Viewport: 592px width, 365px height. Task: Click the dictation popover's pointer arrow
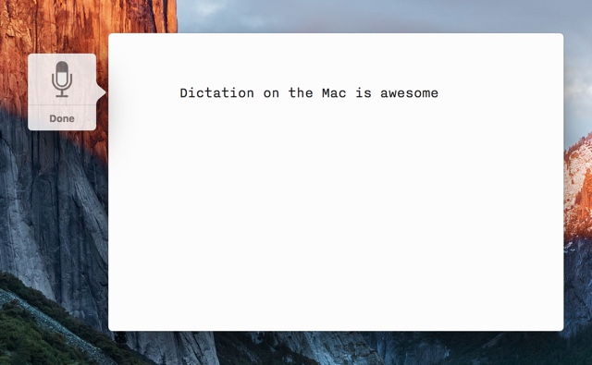click(101, 92)
